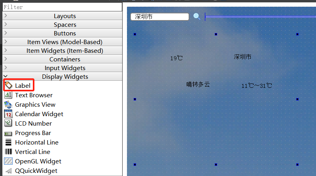Select the 19℃ temperature label
Viewport: 316px width, 176px height.
[x=176, y=58]
